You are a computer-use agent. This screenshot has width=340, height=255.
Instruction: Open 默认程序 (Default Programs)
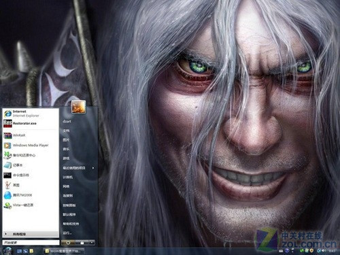click(x=69, y=214)
